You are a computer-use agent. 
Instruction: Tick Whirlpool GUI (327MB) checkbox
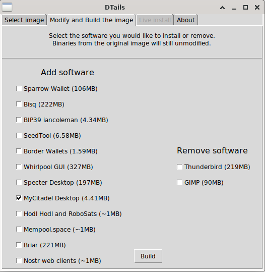pyautogui.click(x=19, y=167)
